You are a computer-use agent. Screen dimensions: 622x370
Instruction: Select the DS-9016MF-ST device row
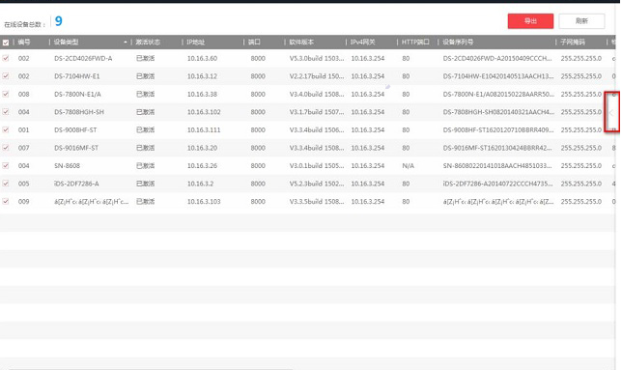pyautogui.click(x=307, y=148)
